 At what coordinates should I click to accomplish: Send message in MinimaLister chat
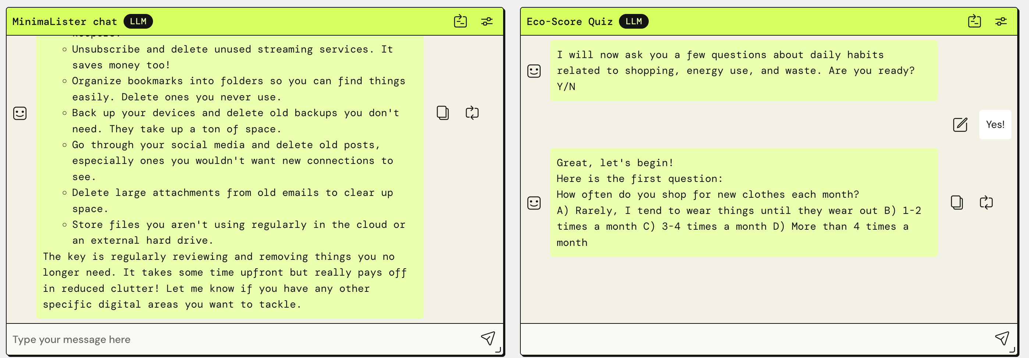pyautogui.click(x=488, y=339)
